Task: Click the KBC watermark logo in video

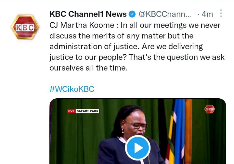Action: (x=210, y=109)
